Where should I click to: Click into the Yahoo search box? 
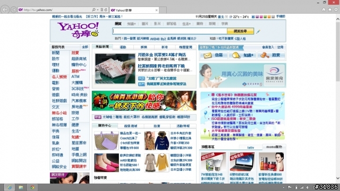tap(169, 31)
